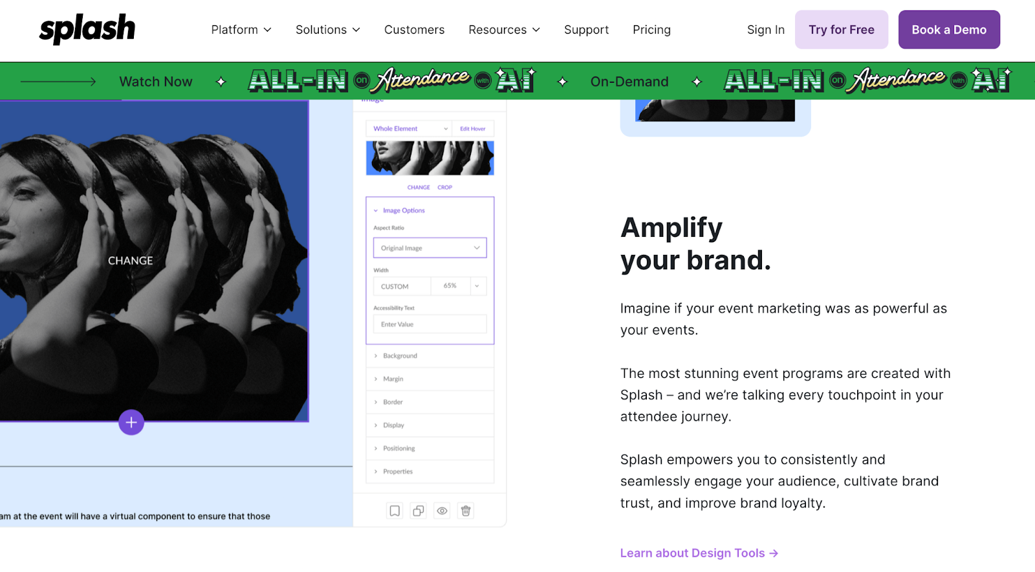1035x572 pixels.
Task: Click the Splash logo
Action: click(x=87, y=29)
